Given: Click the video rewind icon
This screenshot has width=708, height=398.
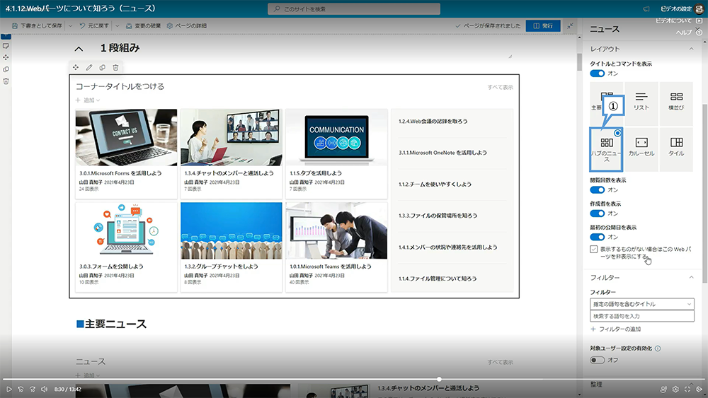Looking at the screenshot, I should [21, 389].
